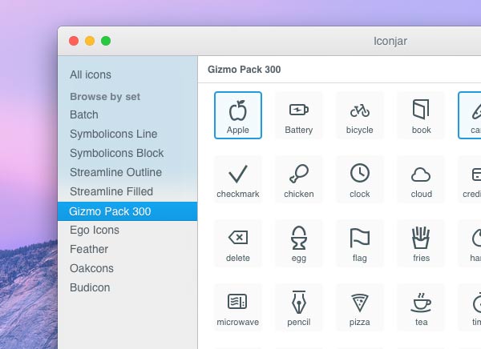Select the flag icon
481x349 pixels.
coord(359,243)
